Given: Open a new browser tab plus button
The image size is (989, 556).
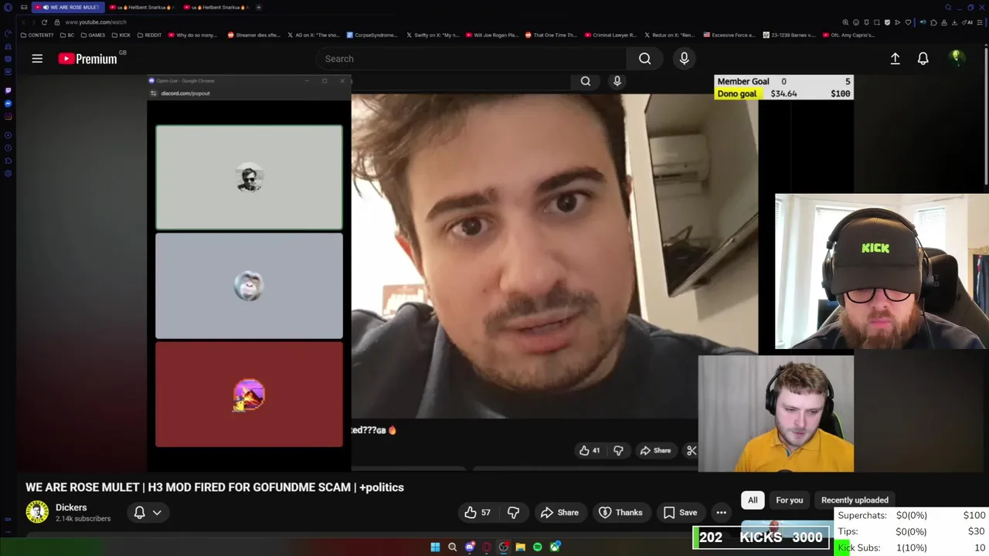Looking at the screenshot, I should click(x=258, y=7).
